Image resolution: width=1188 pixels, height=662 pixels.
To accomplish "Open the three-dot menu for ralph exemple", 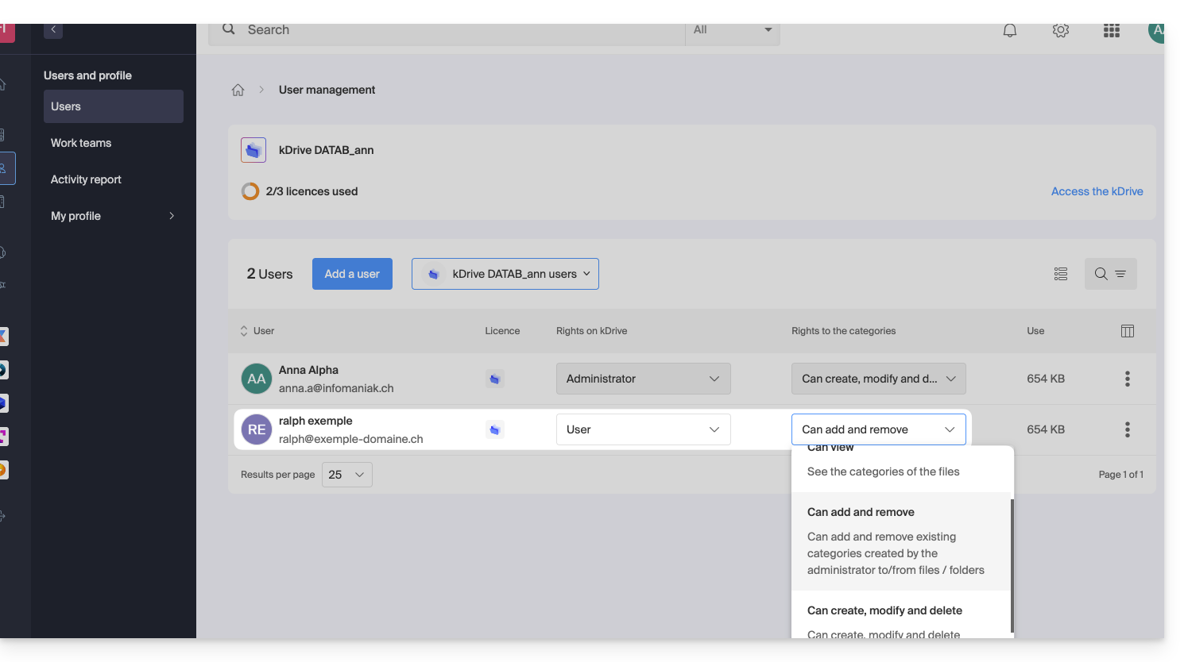I will click(1127, 429).
